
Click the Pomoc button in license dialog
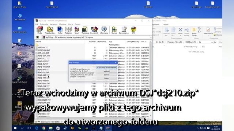point(106,78)
